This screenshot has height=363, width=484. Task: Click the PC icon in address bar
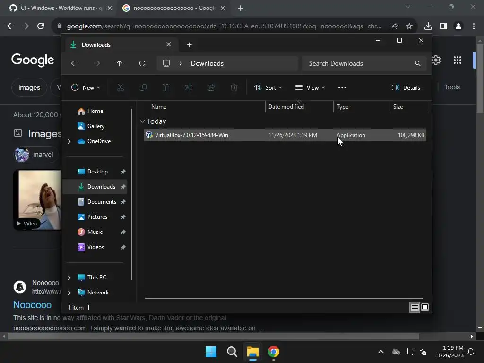(x=166, y=63)
